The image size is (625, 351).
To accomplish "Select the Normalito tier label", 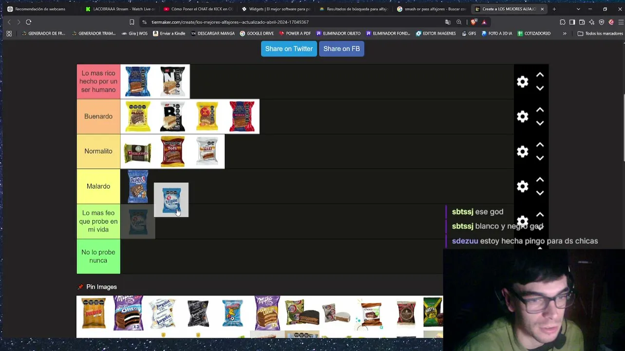I will (98, 151).
